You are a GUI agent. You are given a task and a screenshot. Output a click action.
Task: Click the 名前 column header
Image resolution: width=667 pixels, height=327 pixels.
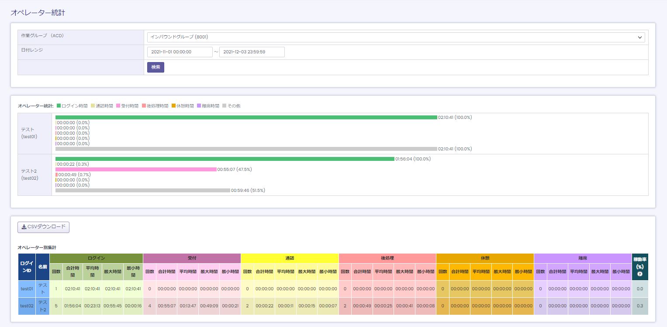[x=42, y=267]
